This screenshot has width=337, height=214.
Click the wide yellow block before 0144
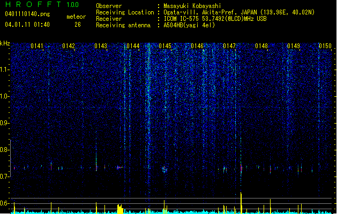click(120, 209)
